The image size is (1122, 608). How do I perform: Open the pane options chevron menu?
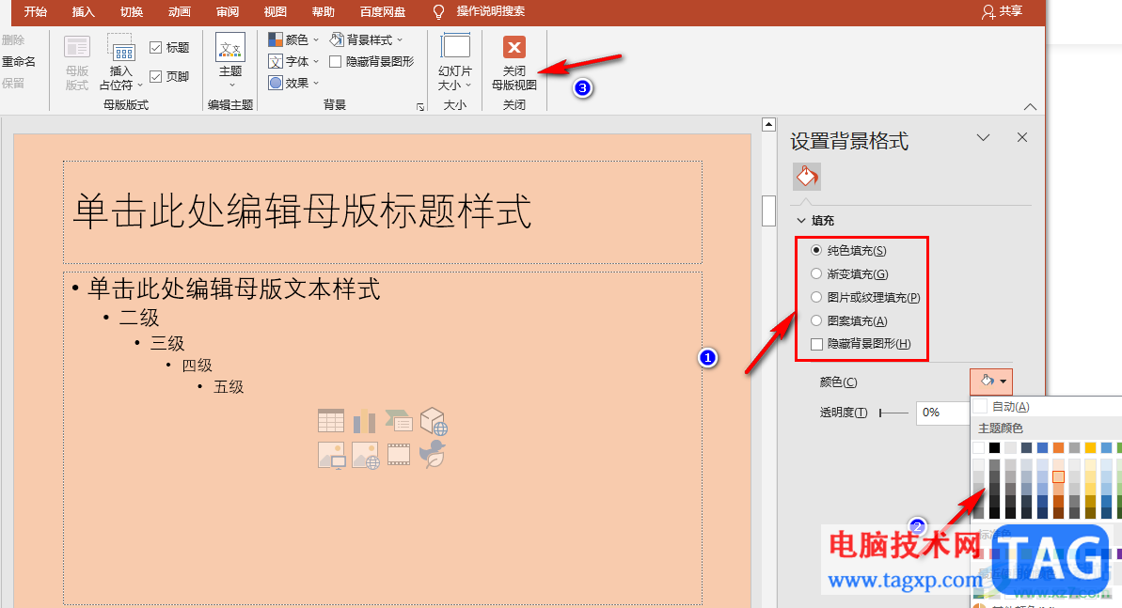click(983, 137)
